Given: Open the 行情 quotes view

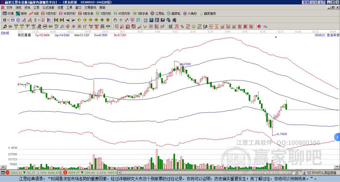Looking at the screenshot, I should coord(8,13).
